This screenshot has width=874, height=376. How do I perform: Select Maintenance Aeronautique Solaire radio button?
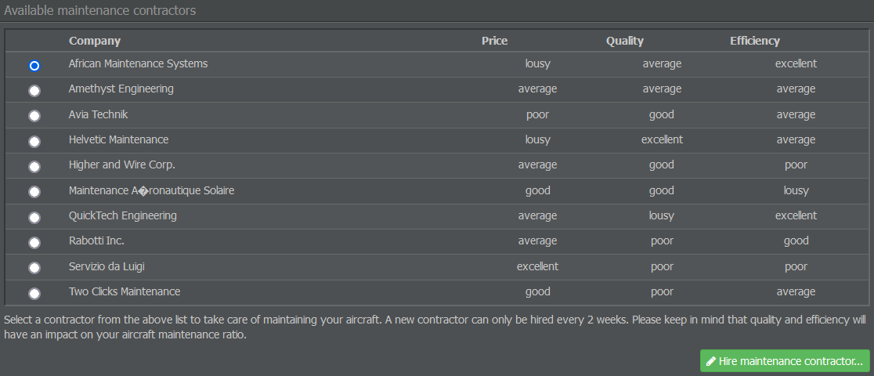point(34,192)
